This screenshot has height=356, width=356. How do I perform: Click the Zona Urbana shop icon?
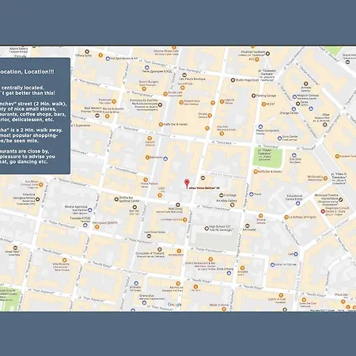[229, 273]
